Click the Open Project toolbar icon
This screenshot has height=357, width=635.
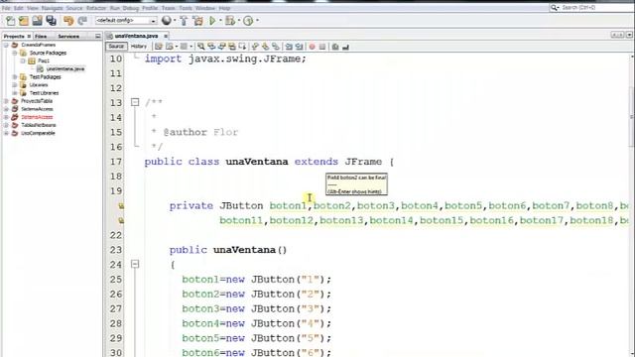tap(38, 21)
